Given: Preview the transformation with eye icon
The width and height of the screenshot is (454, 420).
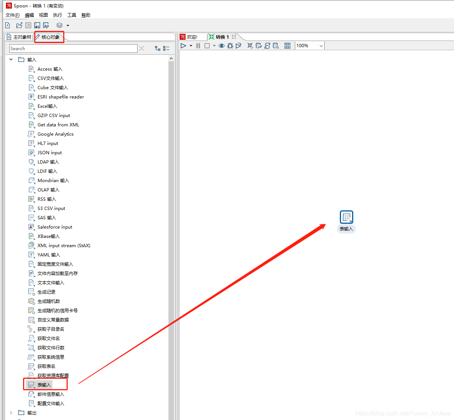Looking at the screenshot, I should point(222,46).
